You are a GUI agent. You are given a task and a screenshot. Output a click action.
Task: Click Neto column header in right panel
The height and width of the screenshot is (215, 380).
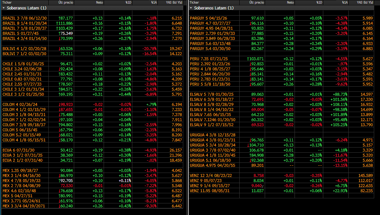pos(290,3)
